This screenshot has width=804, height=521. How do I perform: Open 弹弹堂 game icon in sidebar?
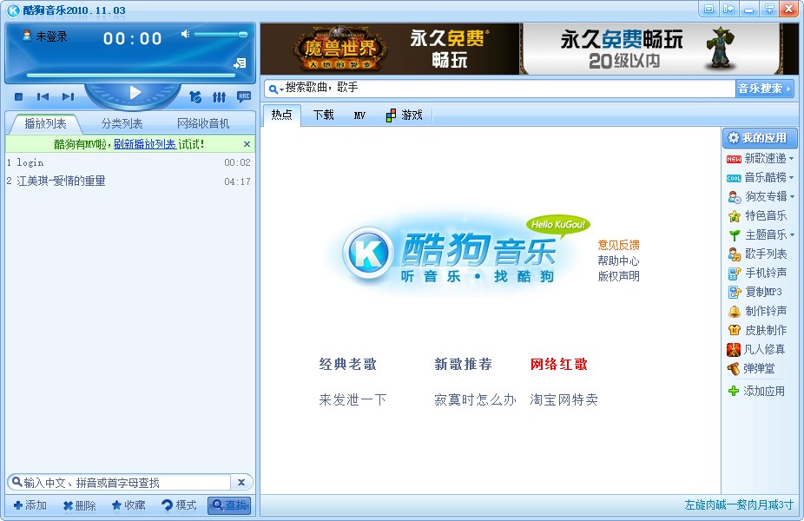[735, 368]
